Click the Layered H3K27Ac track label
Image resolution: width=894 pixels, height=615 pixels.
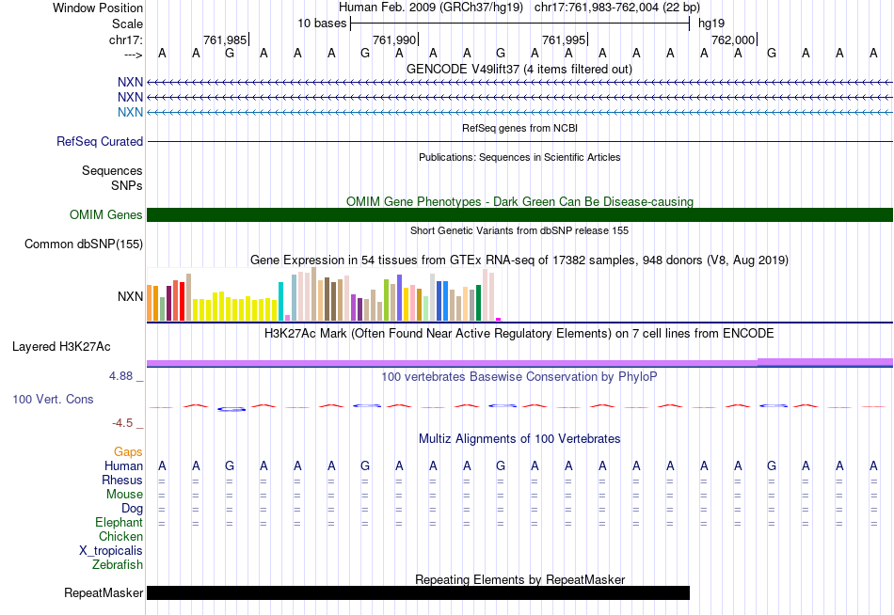(61, 346)
